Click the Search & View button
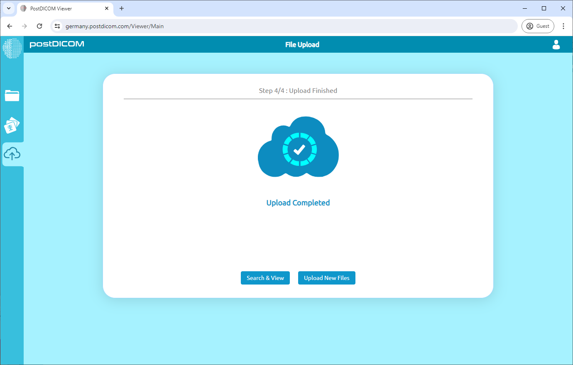The height and width of the screenshot is (365, 573). pos(265,278)
